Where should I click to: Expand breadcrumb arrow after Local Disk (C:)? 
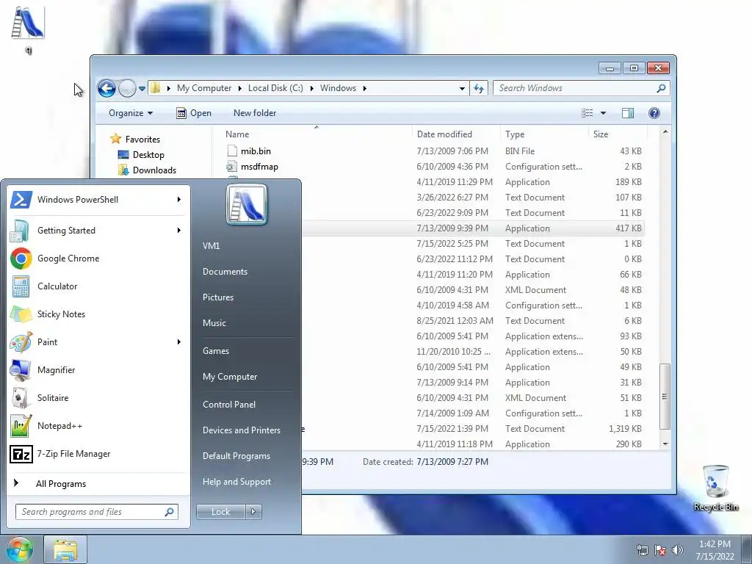click(311, 88)
